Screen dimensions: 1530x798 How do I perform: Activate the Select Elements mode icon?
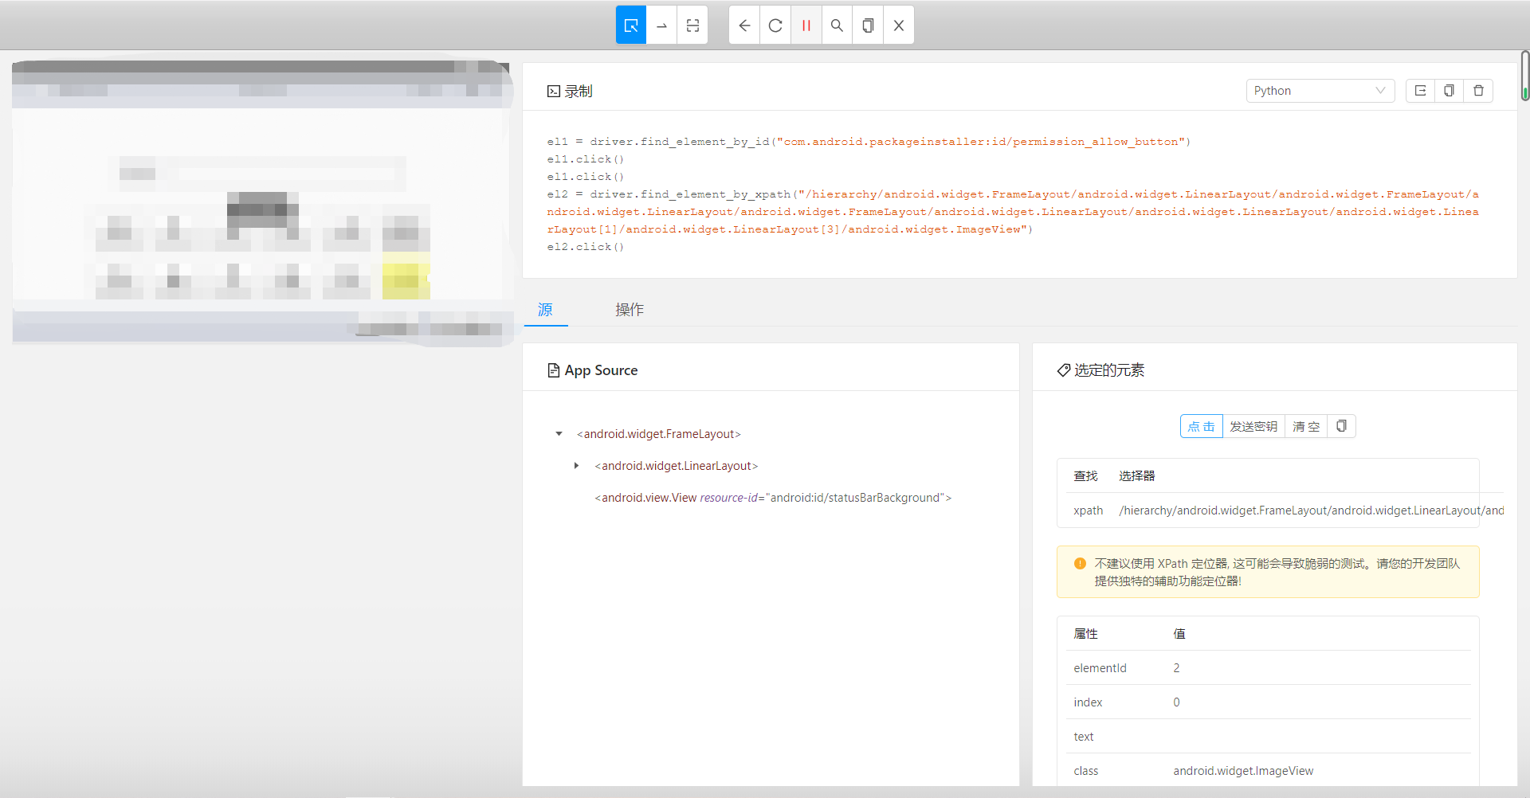[631, 25]
